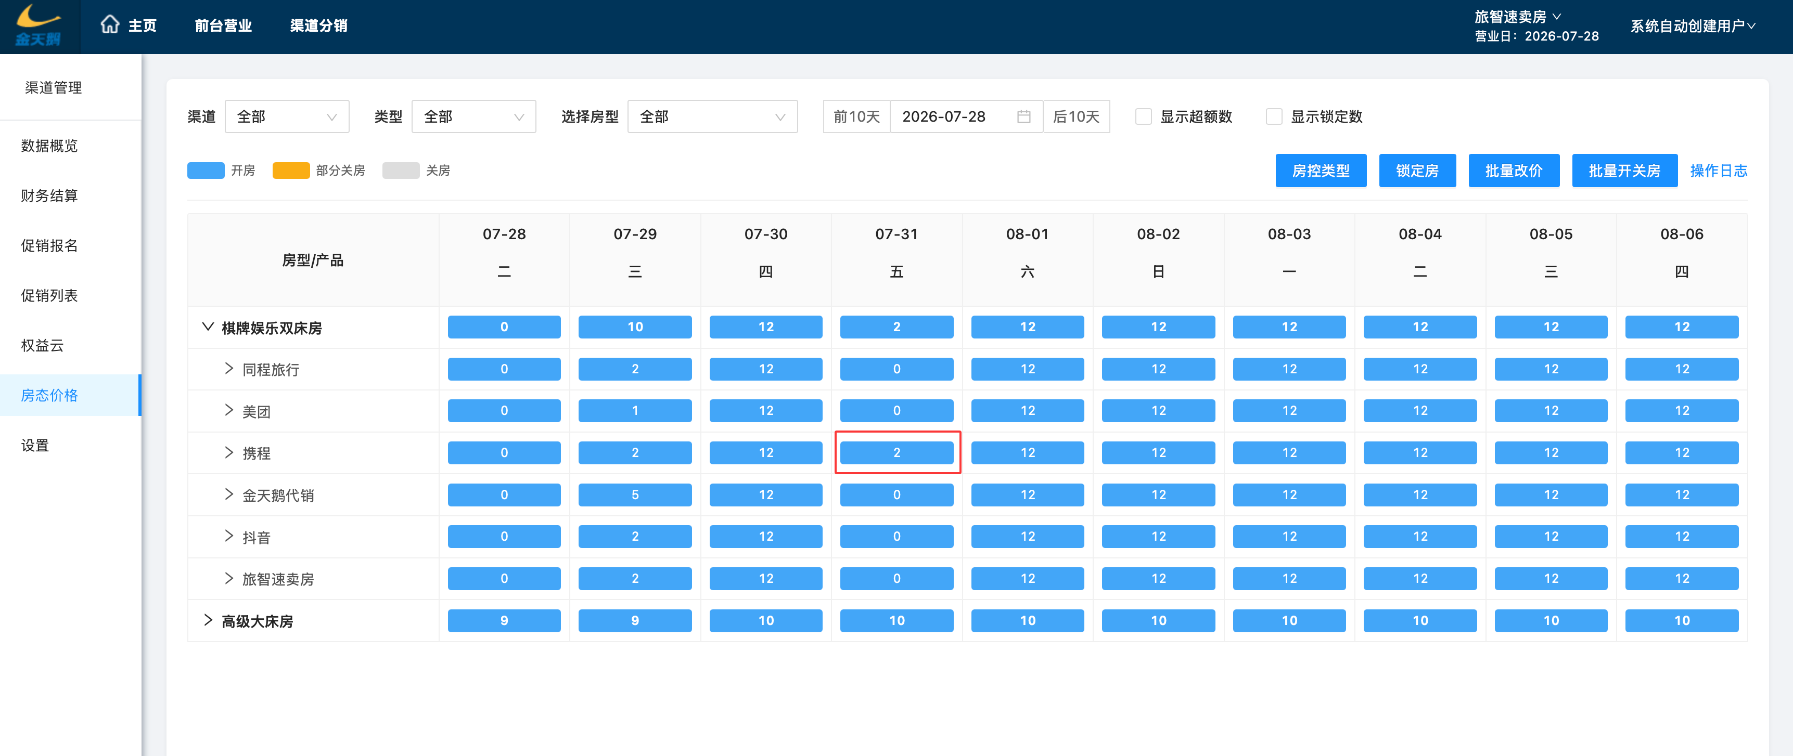
Task: Click 旅智速卖房 cell for 08-03 showing 12
Action: (x=1289, y=578)
